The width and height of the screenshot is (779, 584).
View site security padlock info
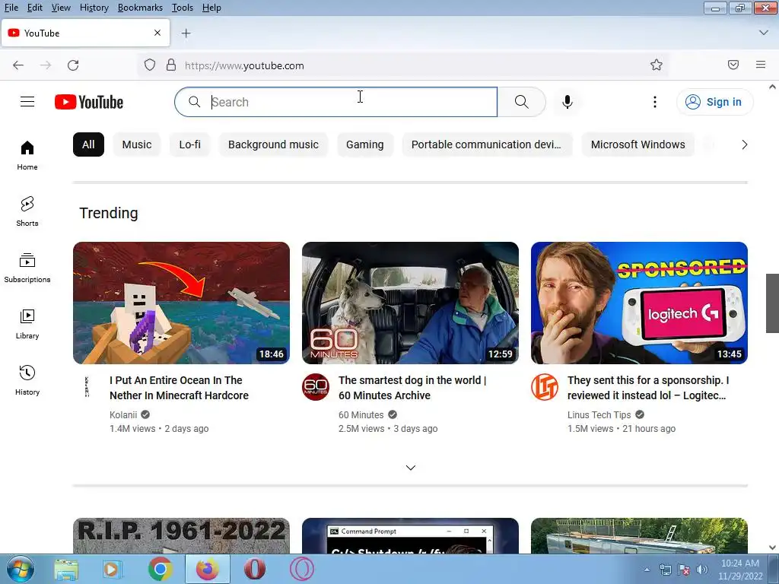click(x=171, y=65)
